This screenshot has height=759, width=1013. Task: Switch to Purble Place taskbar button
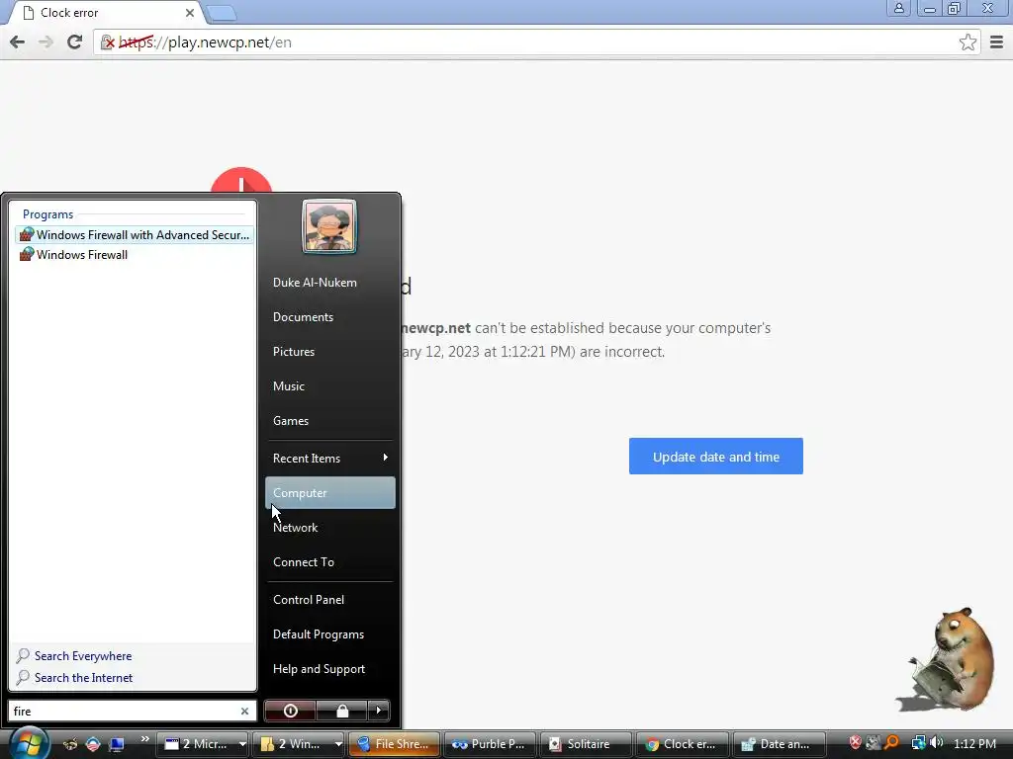[x=490, y=744]
